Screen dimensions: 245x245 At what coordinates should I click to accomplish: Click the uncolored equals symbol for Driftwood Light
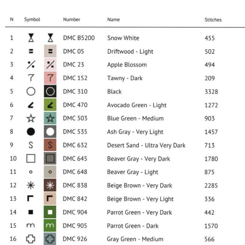(x=31, y=51)
